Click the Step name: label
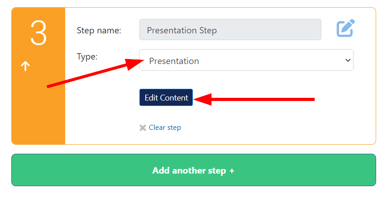 point(99,31)
